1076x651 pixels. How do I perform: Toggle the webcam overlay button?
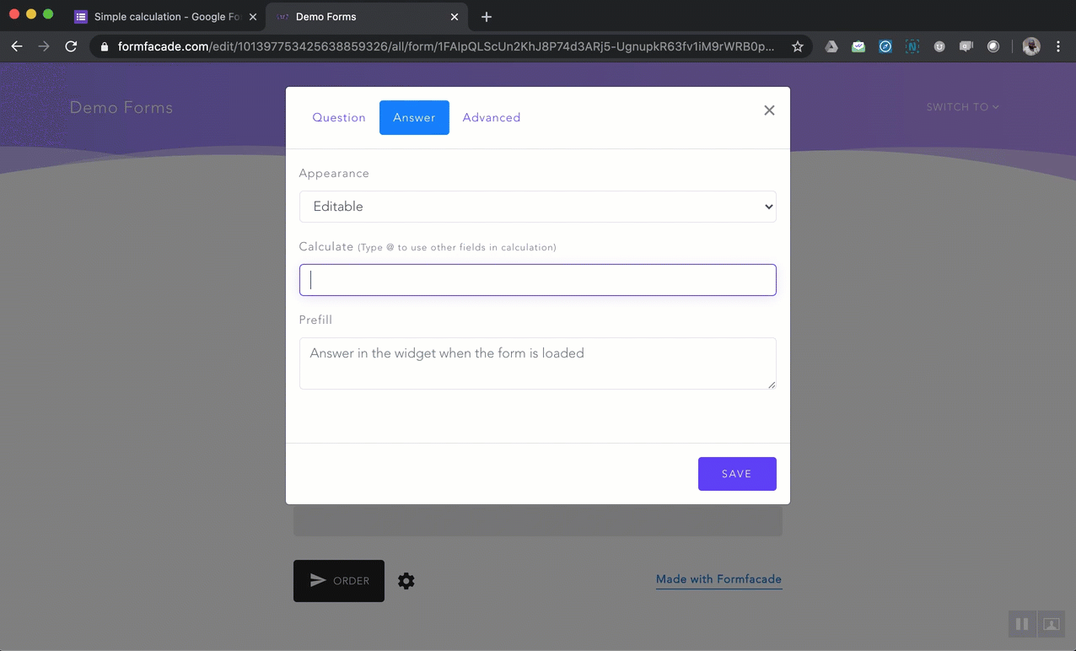(x=1051, y=624)
